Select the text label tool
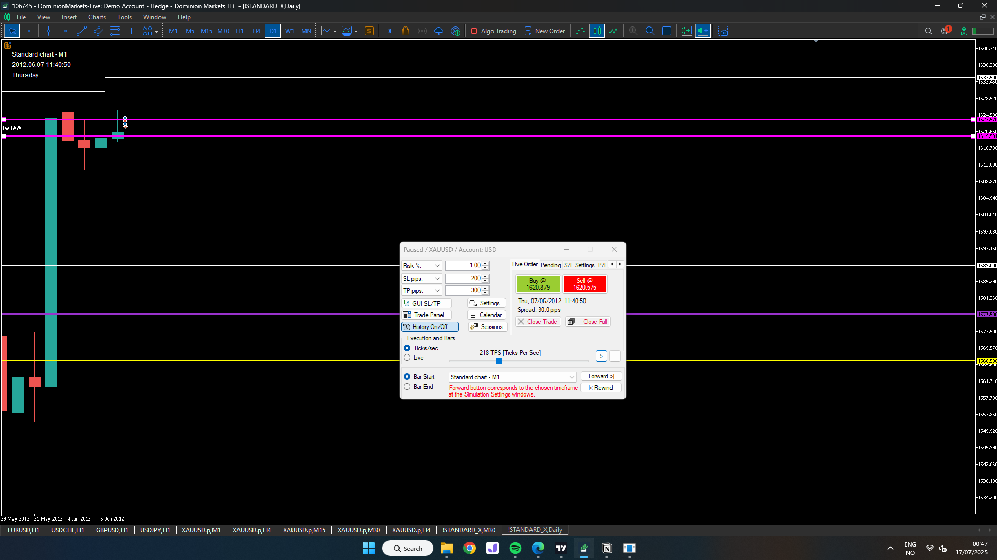The height and width of the screenshot is (560, 997). 131,31
